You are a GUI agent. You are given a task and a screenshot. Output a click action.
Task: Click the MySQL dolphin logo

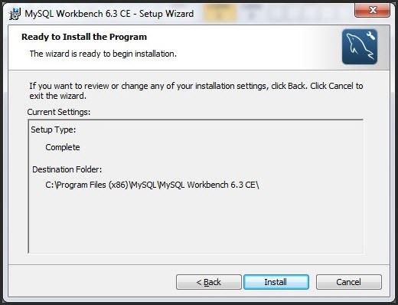tap(360, 47)
